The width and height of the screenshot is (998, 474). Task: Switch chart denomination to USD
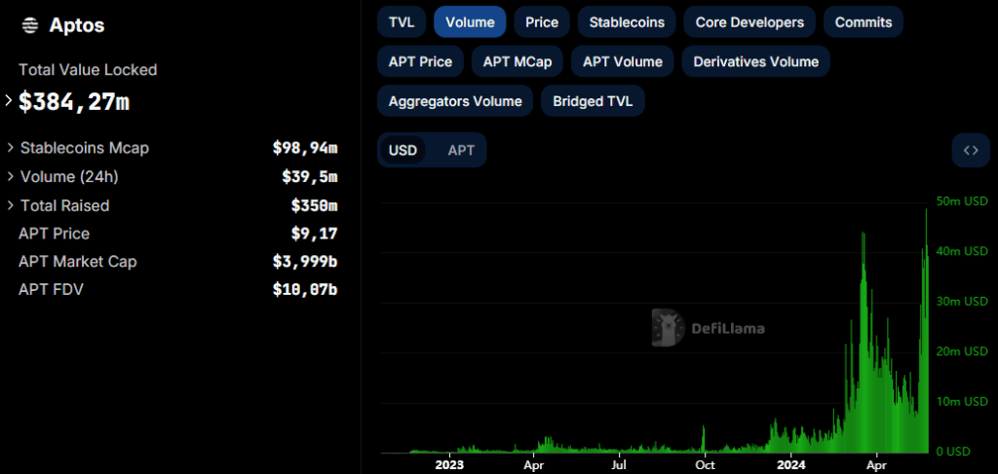tap(403, 151)
